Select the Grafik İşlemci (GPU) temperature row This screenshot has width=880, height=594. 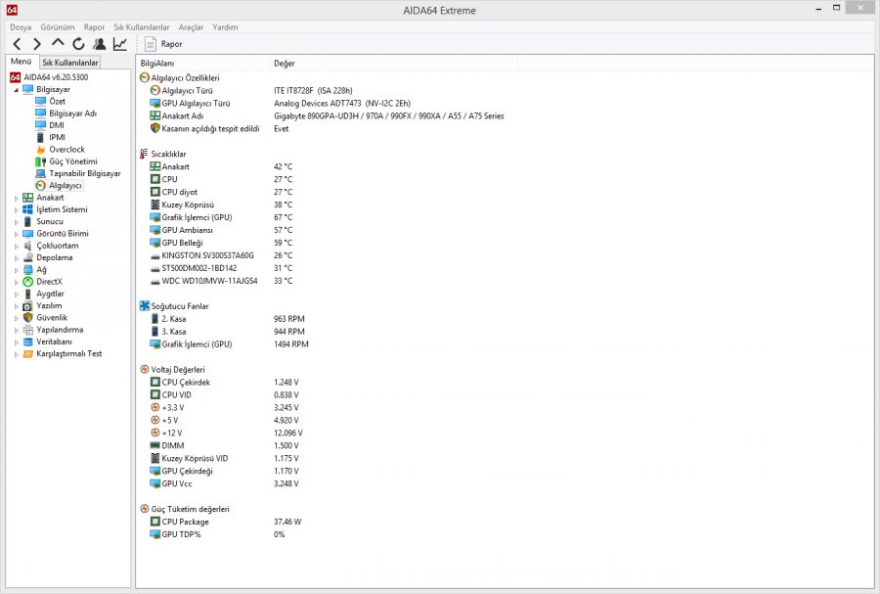click(x=221, y=217)
